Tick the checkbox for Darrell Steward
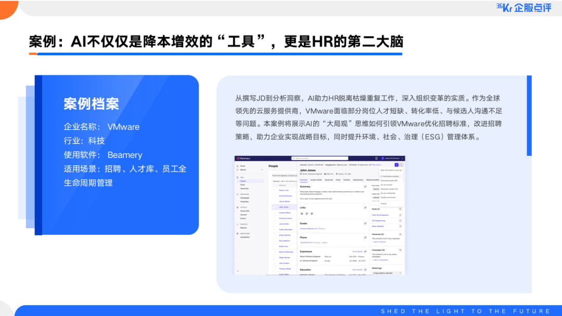Screen dimensions: 562x316 [x=275, y=196]
